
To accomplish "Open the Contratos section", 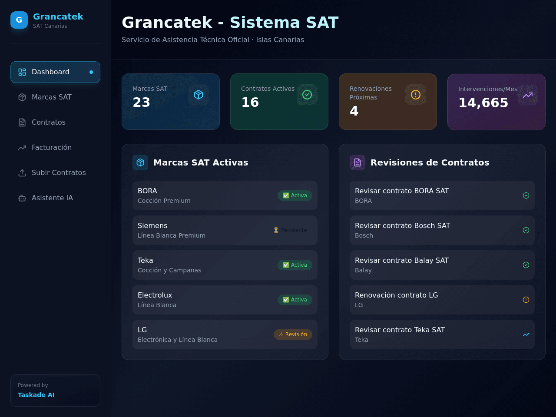I will [x=55, y=122].
